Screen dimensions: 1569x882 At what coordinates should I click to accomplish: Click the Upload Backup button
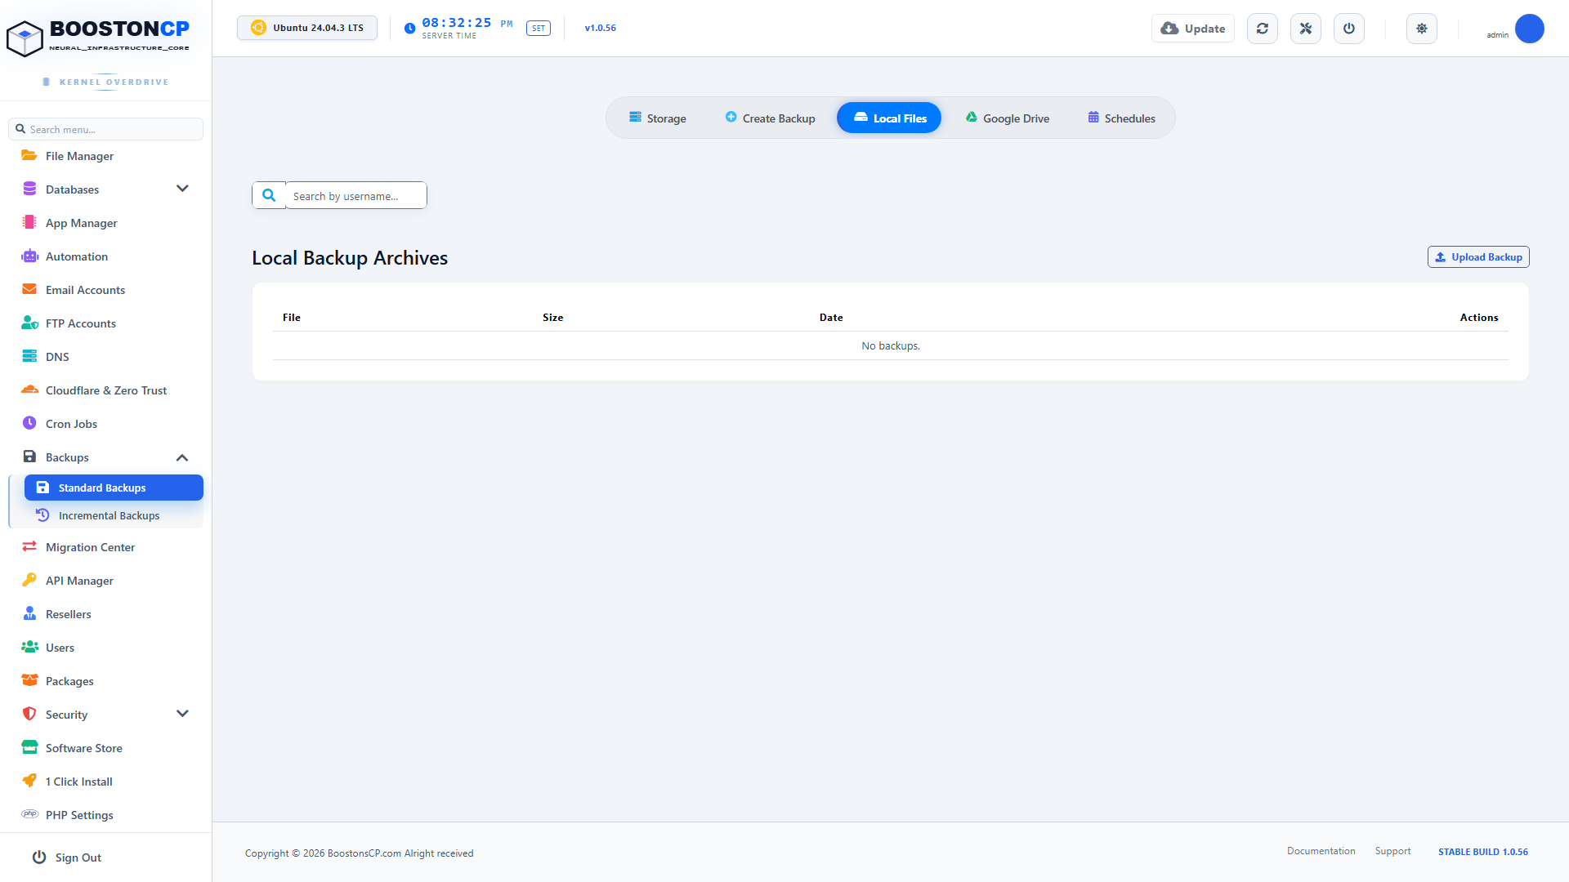pyautogui.click(x=1478, y=257)
